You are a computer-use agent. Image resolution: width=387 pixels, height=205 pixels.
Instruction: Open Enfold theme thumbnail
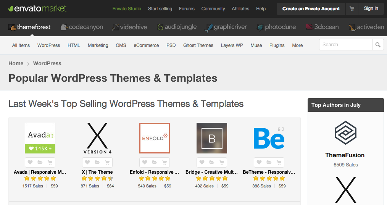[x=155, y=138]
